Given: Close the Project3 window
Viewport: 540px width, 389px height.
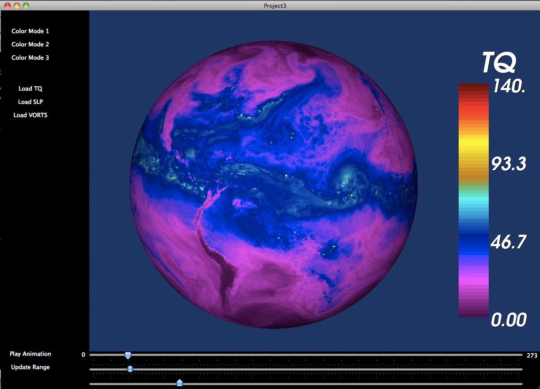Looking at the screenshot, I should pyautogui.click(x=8, y=6).
